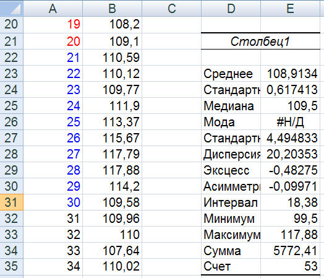Select column E header

pyautogui.click(x=291, y=8)
